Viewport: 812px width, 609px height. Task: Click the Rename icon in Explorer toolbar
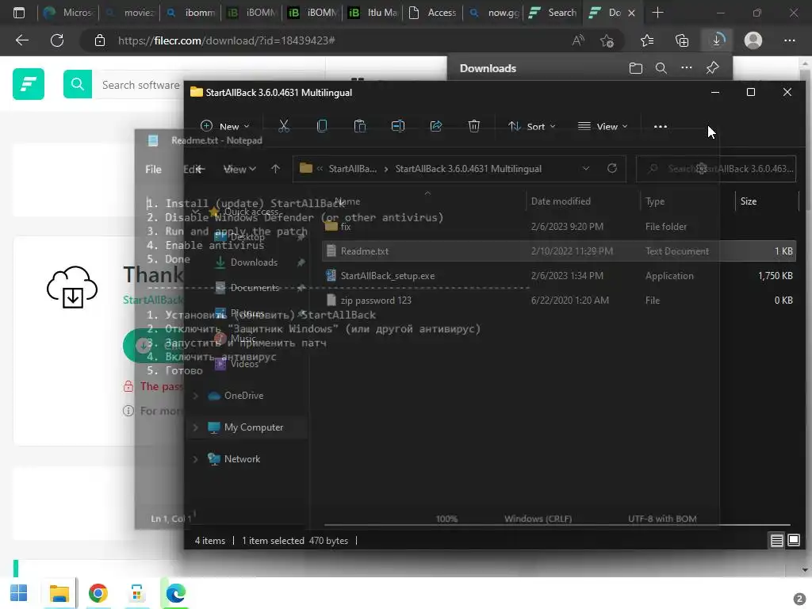point(398,126)
